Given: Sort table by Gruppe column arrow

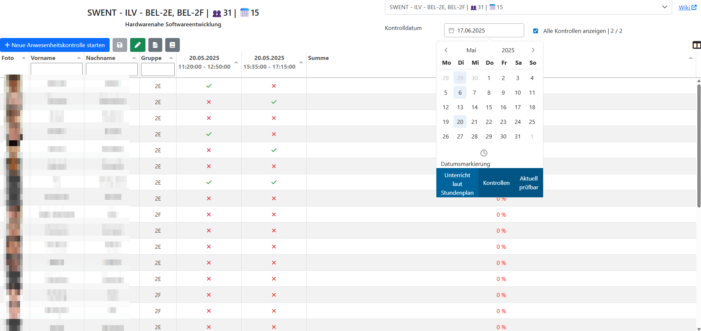Looking at the screenshot, I should pyautogui.click(x=171, y=58).
